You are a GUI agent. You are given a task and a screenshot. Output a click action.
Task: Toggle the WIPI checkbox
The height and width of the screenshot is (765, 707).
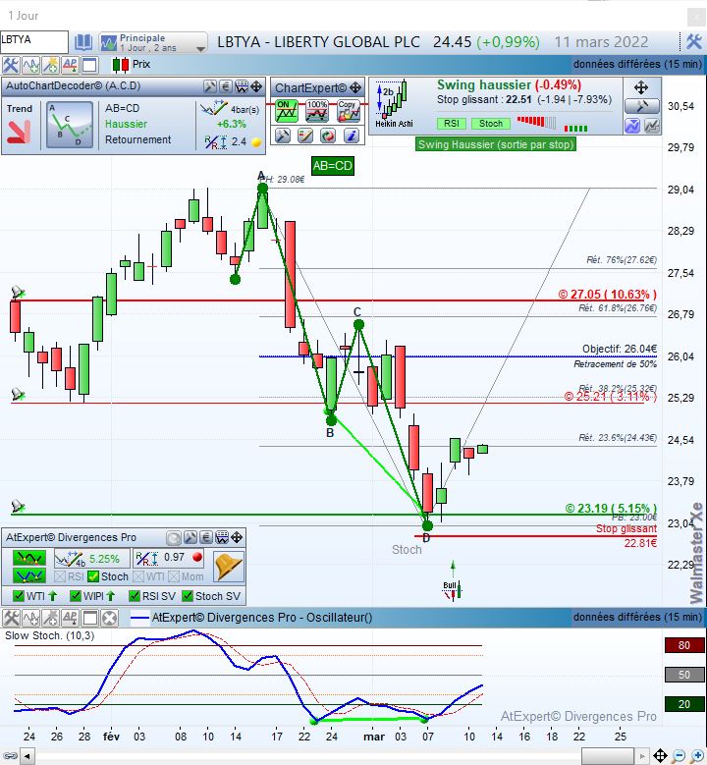tap(76, 596)
